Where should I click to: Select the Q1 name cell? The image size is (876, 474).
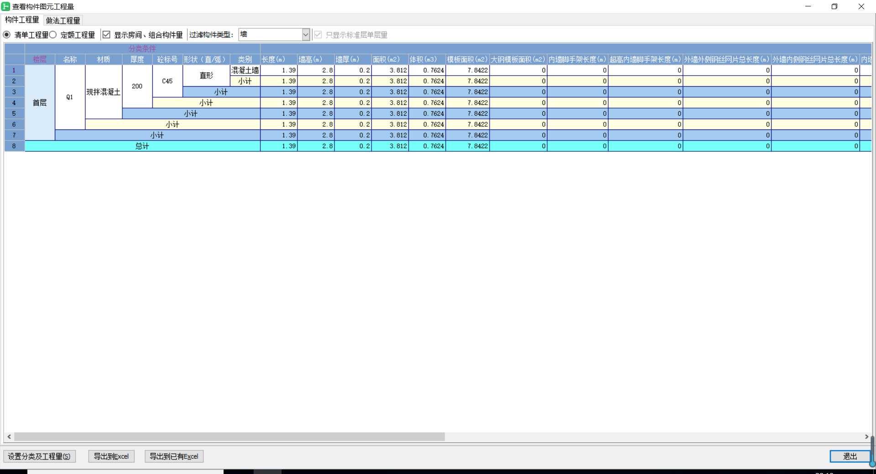pos(70,97)
